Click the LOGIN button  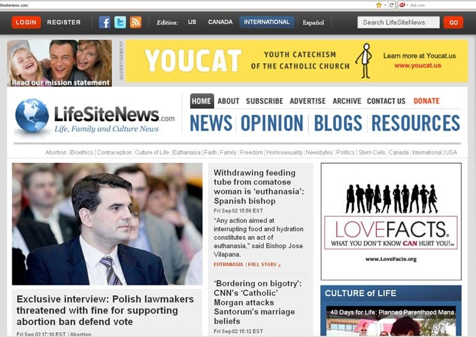26,22
